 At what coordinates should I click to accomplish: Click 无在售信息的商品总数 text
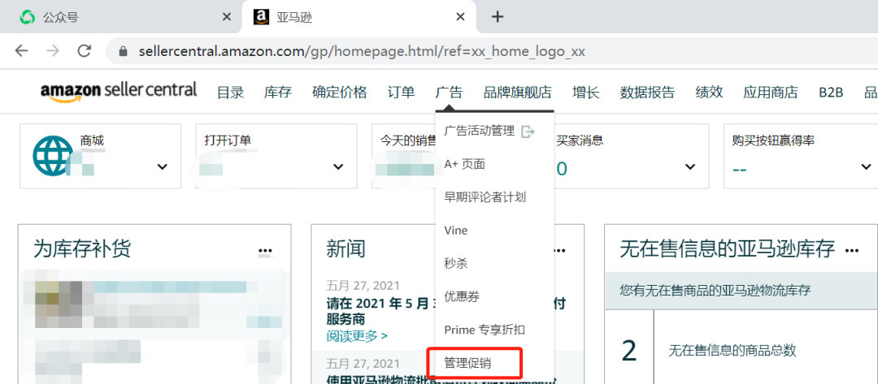(x=732, y=351)
